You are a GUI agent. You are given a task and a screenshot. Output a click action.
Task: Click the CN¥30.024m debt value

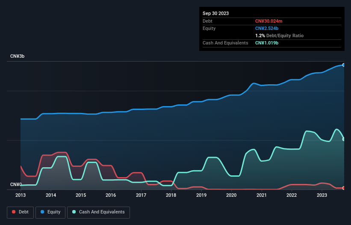[268, 21]
